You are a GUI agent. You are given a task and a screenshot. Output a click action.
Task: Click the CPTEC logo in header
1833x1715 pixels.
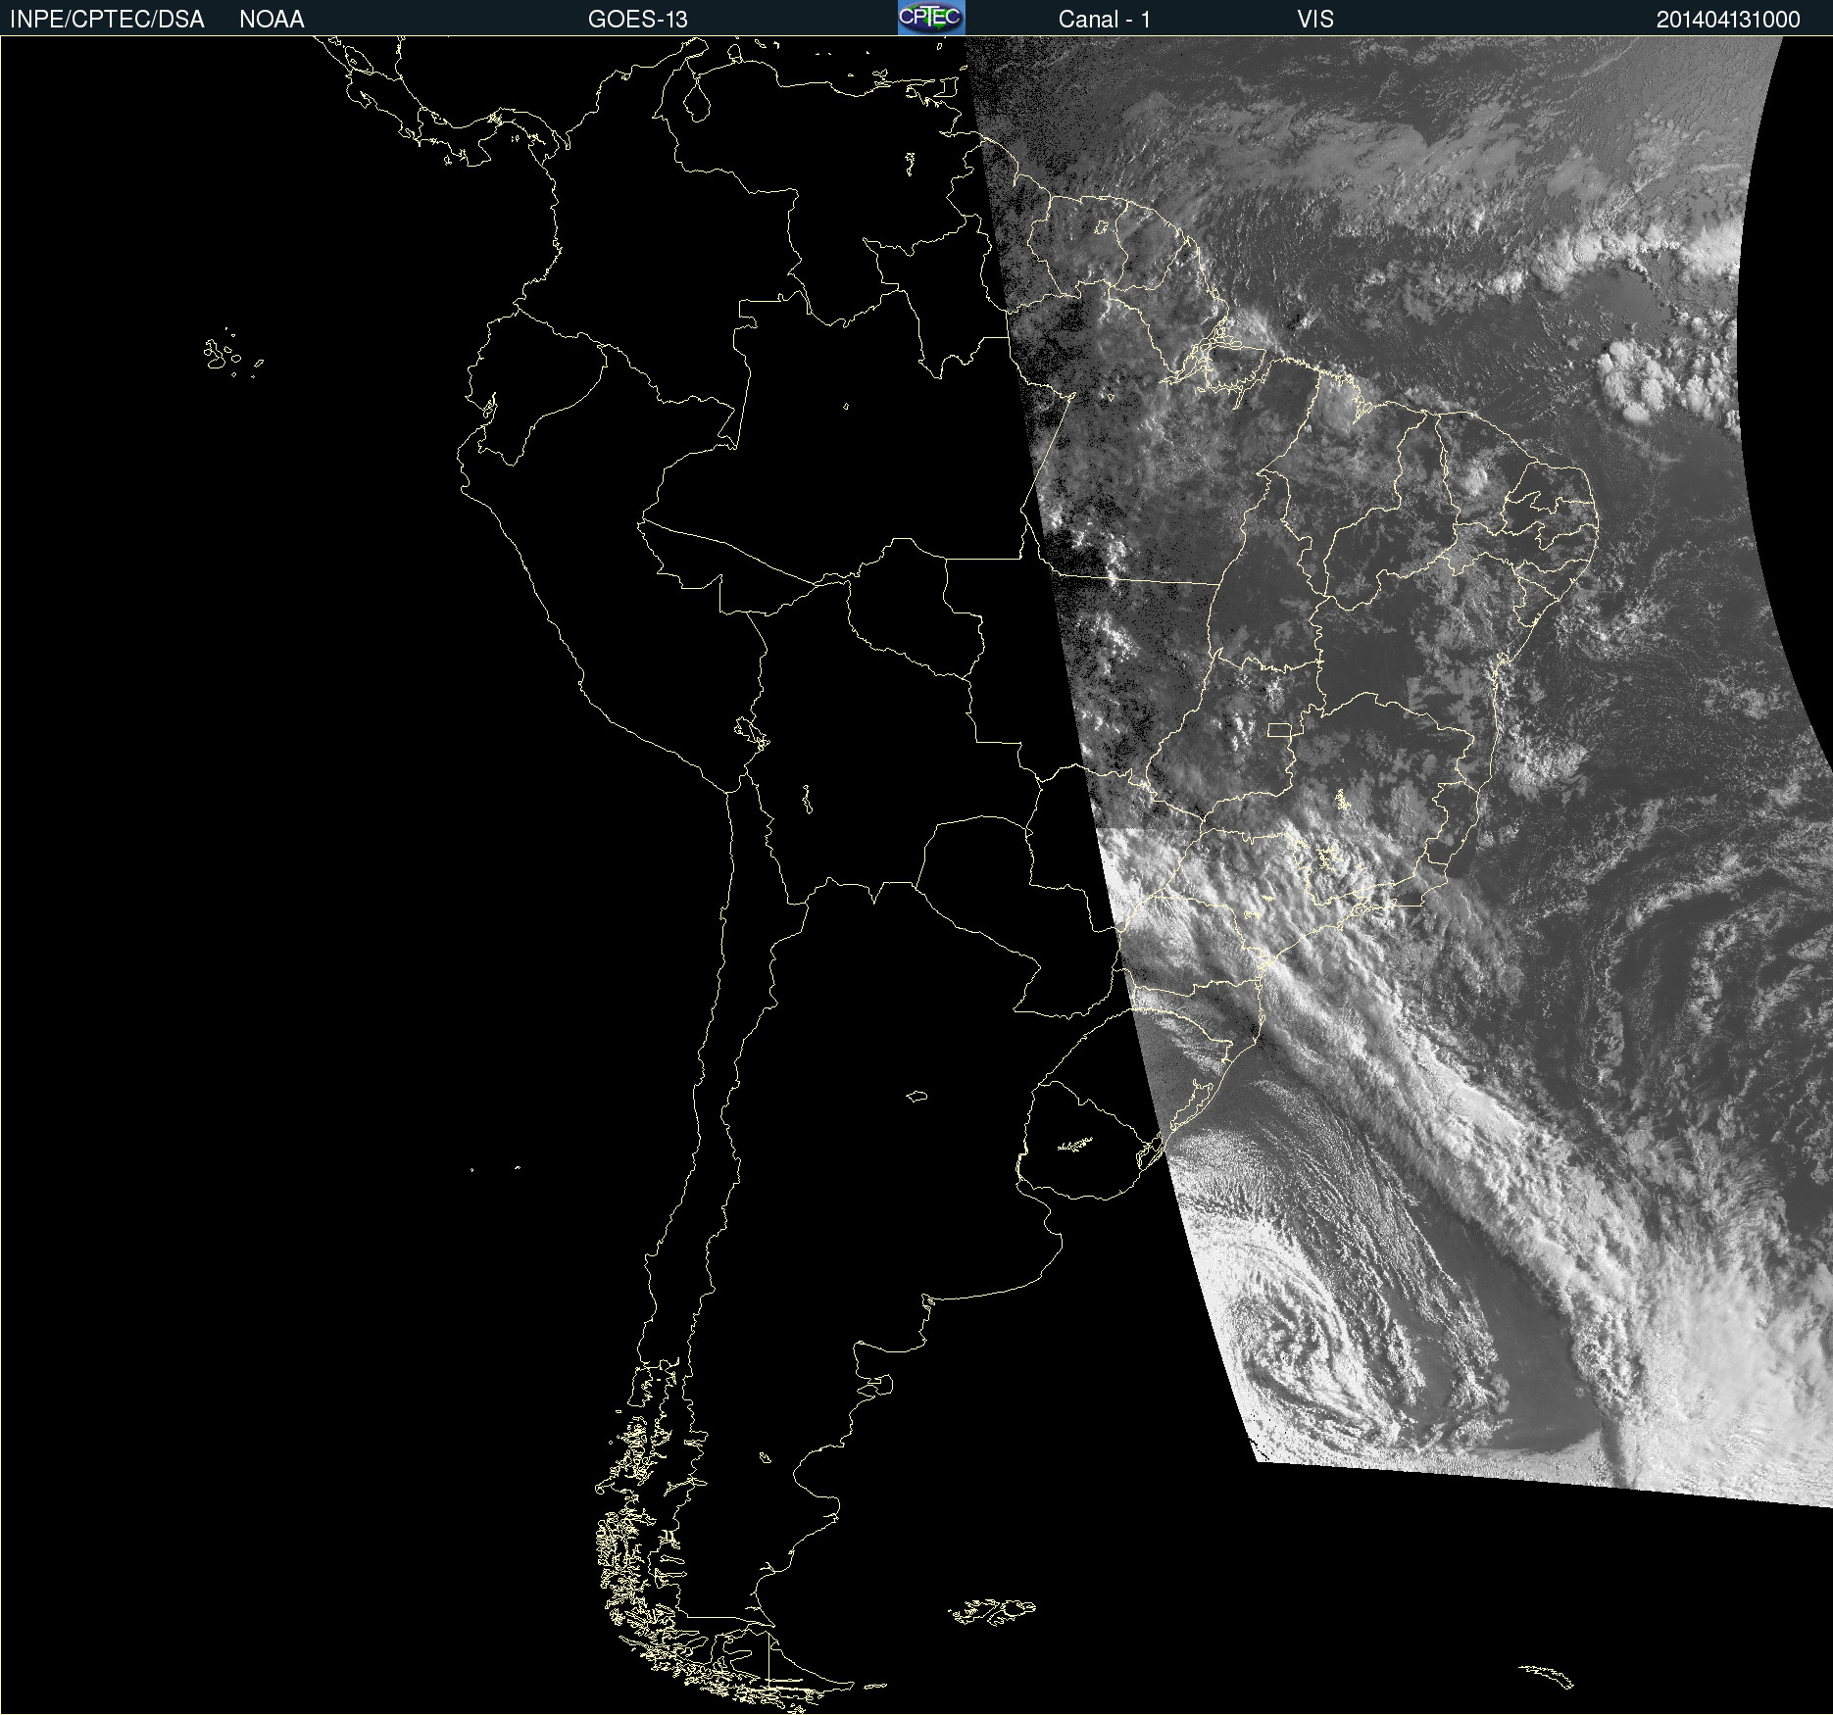tap(931, 18)
